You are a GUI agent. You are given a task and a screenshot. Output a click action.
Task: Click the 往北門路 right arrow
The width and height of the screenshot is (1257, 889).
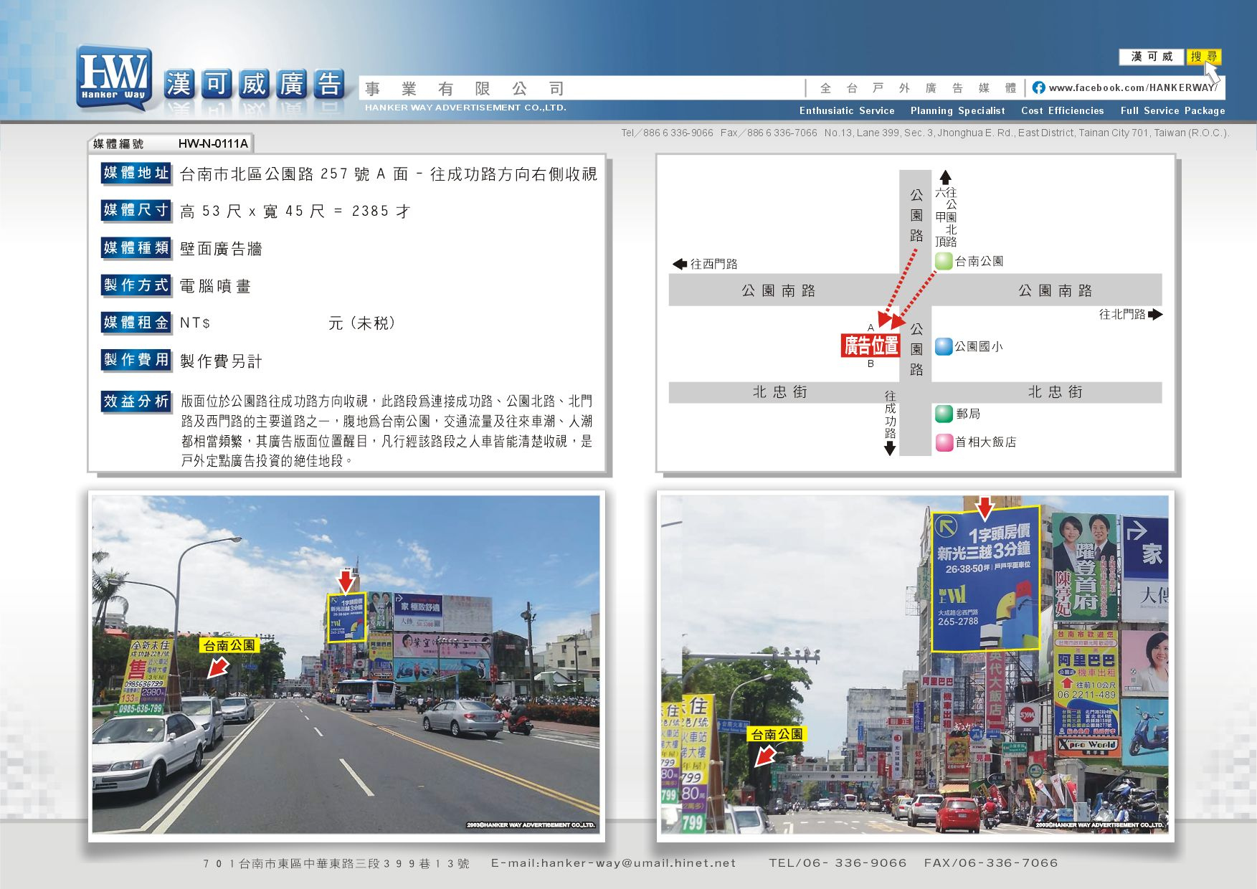(x=1155, y=314)
